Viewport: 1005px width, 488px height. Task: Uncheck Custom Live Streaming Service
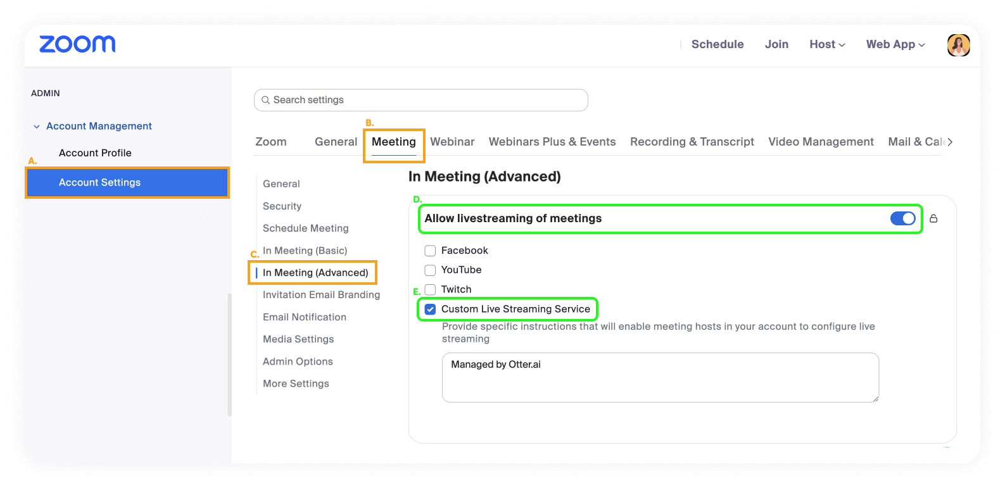[x=430, y=310]
